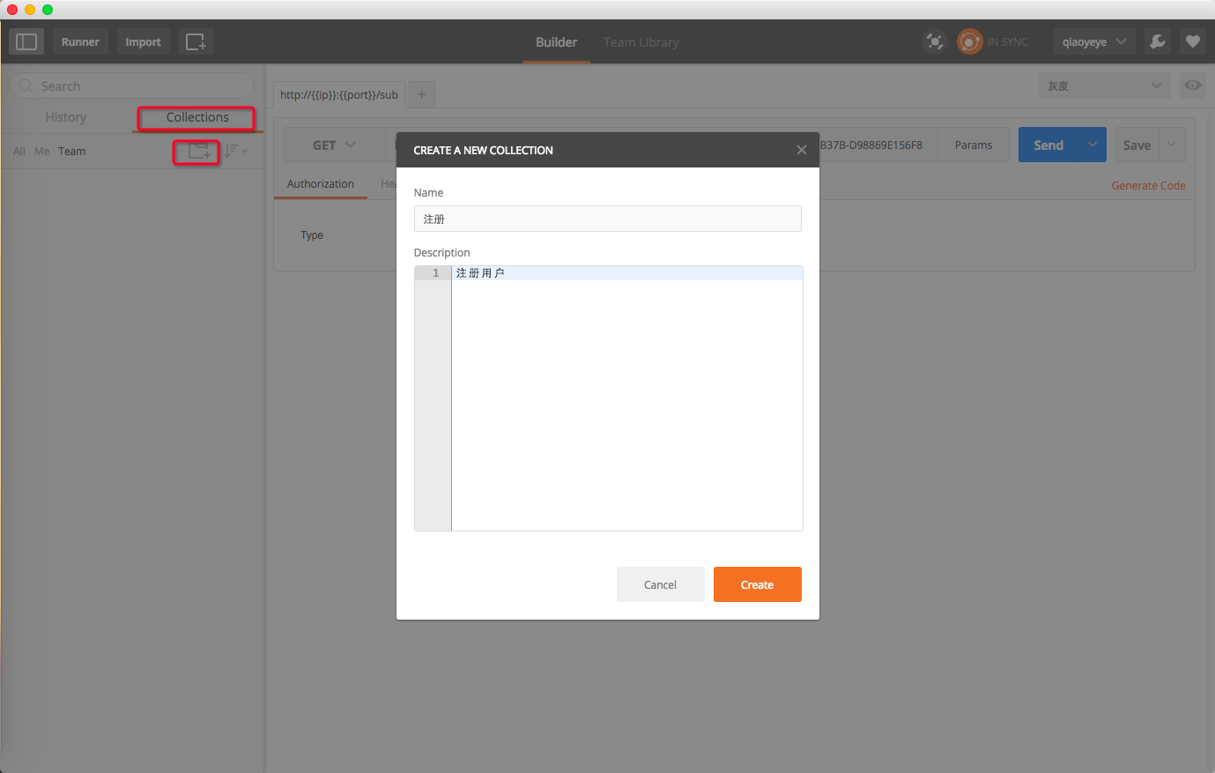The height and width of the screenshot is (773, 1215).
Task: Toggle the sidebar panel icon
Action: 26,41
